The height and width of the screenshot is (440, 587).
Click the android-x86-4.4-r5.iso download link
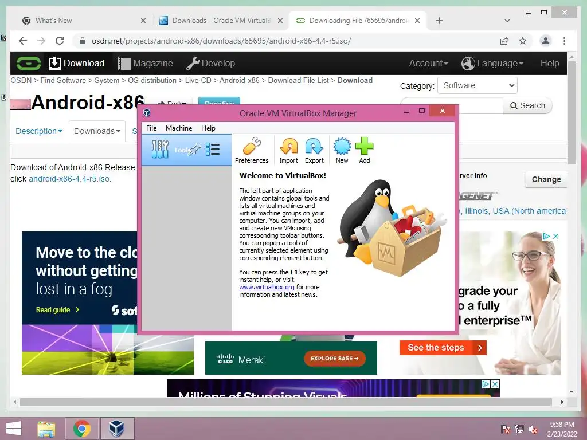point(69,179)
